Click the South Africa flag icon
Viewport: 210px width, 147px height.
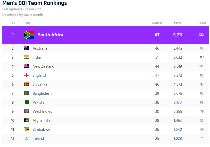pyautogui.click(x=29, y=35)
